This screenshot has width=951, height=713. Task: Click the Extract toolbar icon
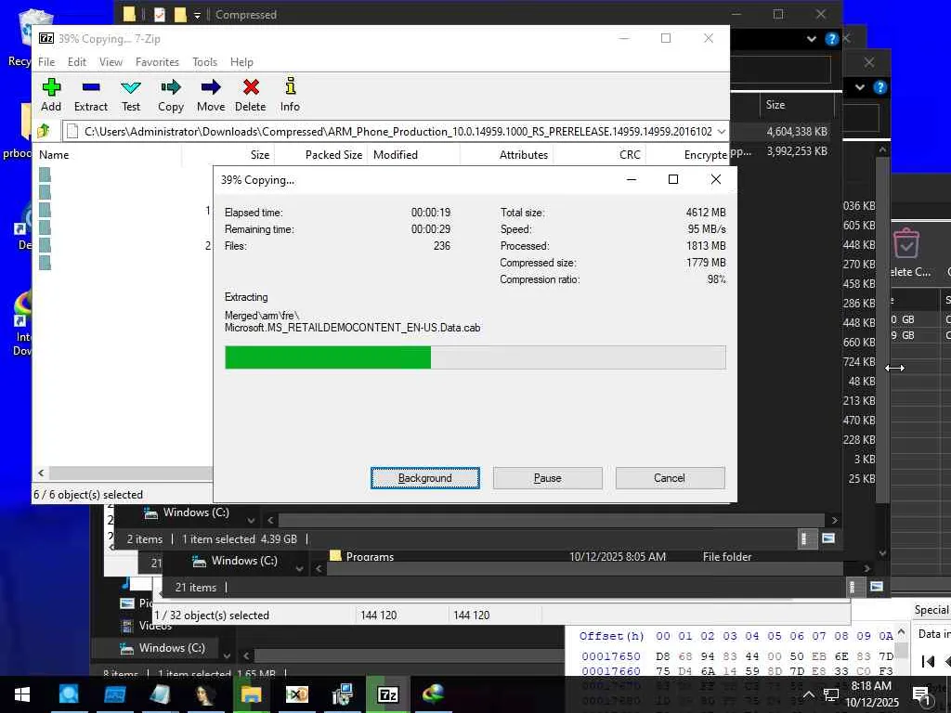click(91, 87)
